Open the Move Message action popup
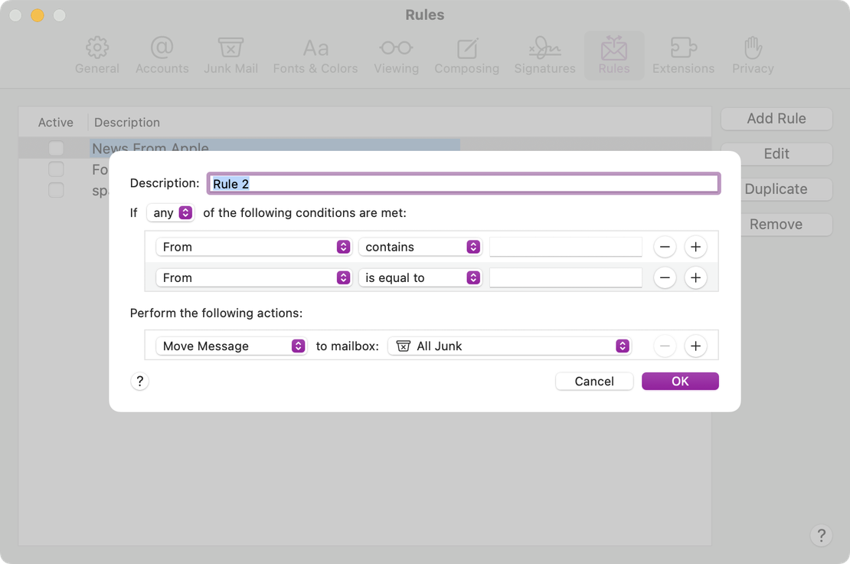850x564 pixels. point(231,346)
